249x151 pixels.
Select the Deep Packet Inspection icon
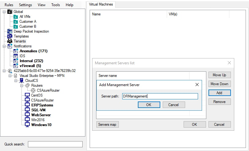pyautogui.click(x=10, y=31)
